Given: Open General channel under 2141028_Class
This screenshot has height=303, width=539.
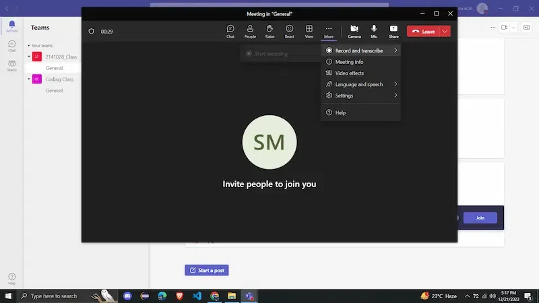Looking at the screenshot, I should click(x=54, y=68).
